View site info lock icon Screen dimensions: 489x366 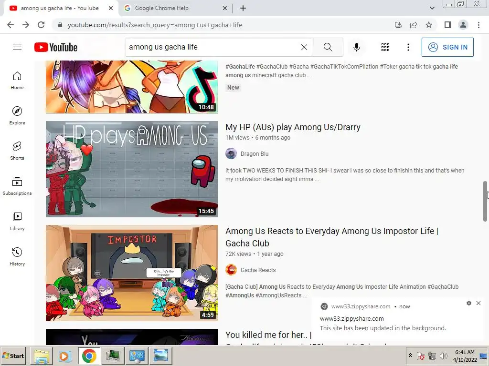pyautogui.click(x=60, y=25)
